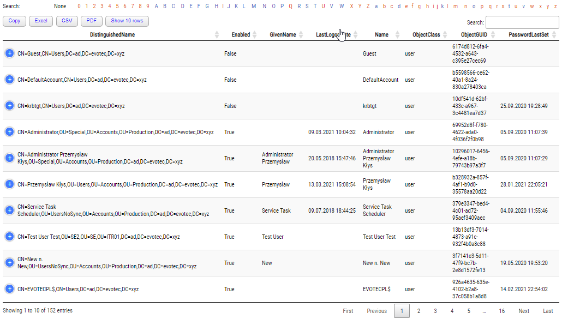The width and height of the screenshot is (562, 331).
Task: Expand the DefaultAccount row
Action: tap(9, 79)
